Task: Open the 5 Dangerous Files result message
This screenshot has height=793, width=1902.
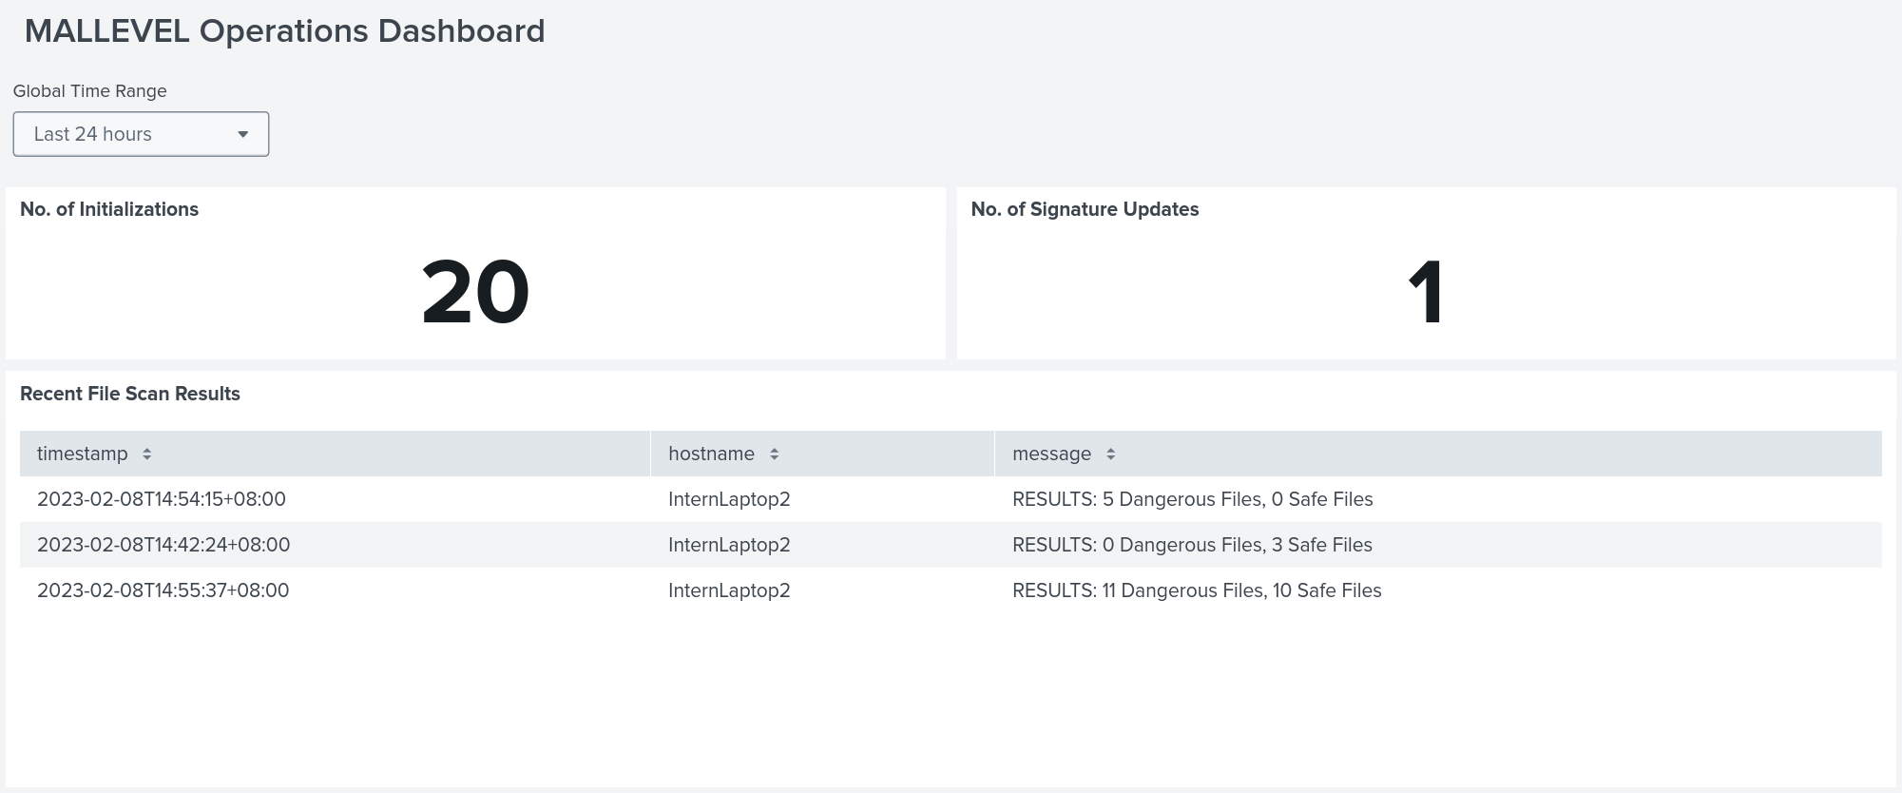Action: [1192, 499]
